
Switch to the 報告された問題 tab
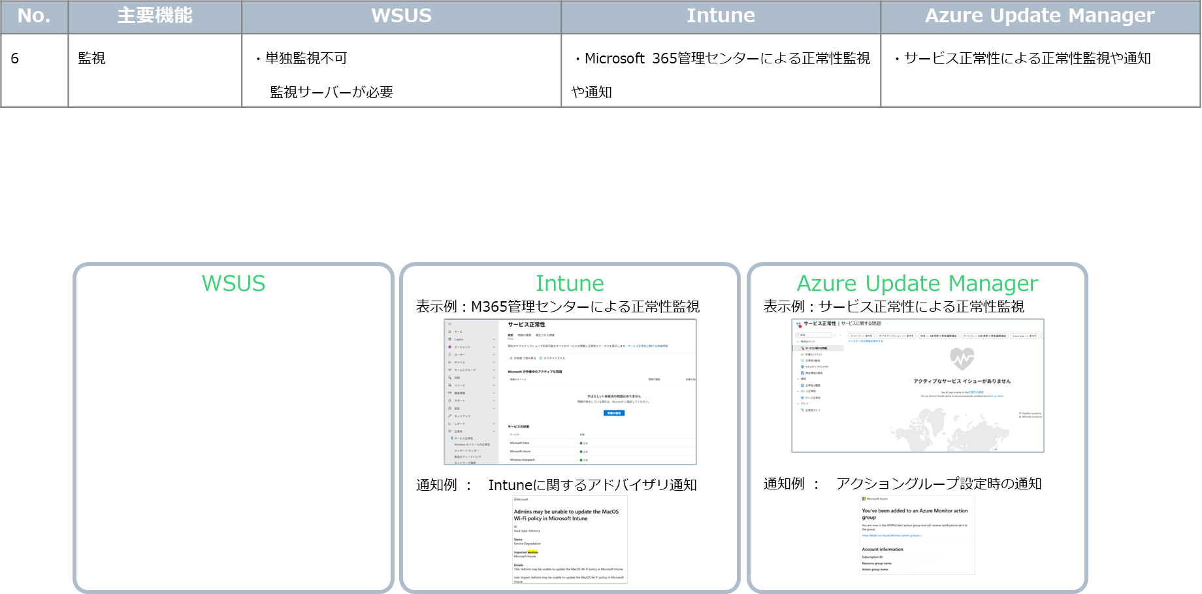(x=545, y=335)
